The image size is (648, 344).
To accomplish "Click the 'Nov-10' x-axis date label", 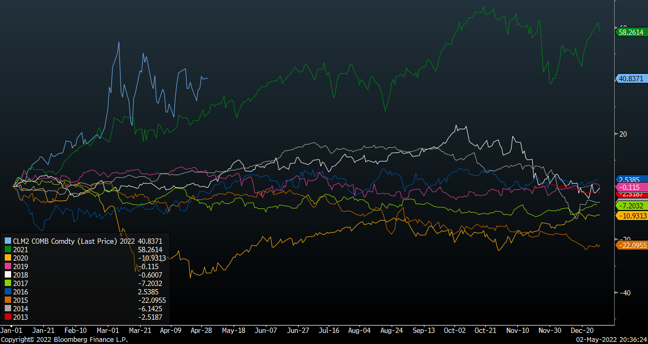I will [x=517, y=330].
